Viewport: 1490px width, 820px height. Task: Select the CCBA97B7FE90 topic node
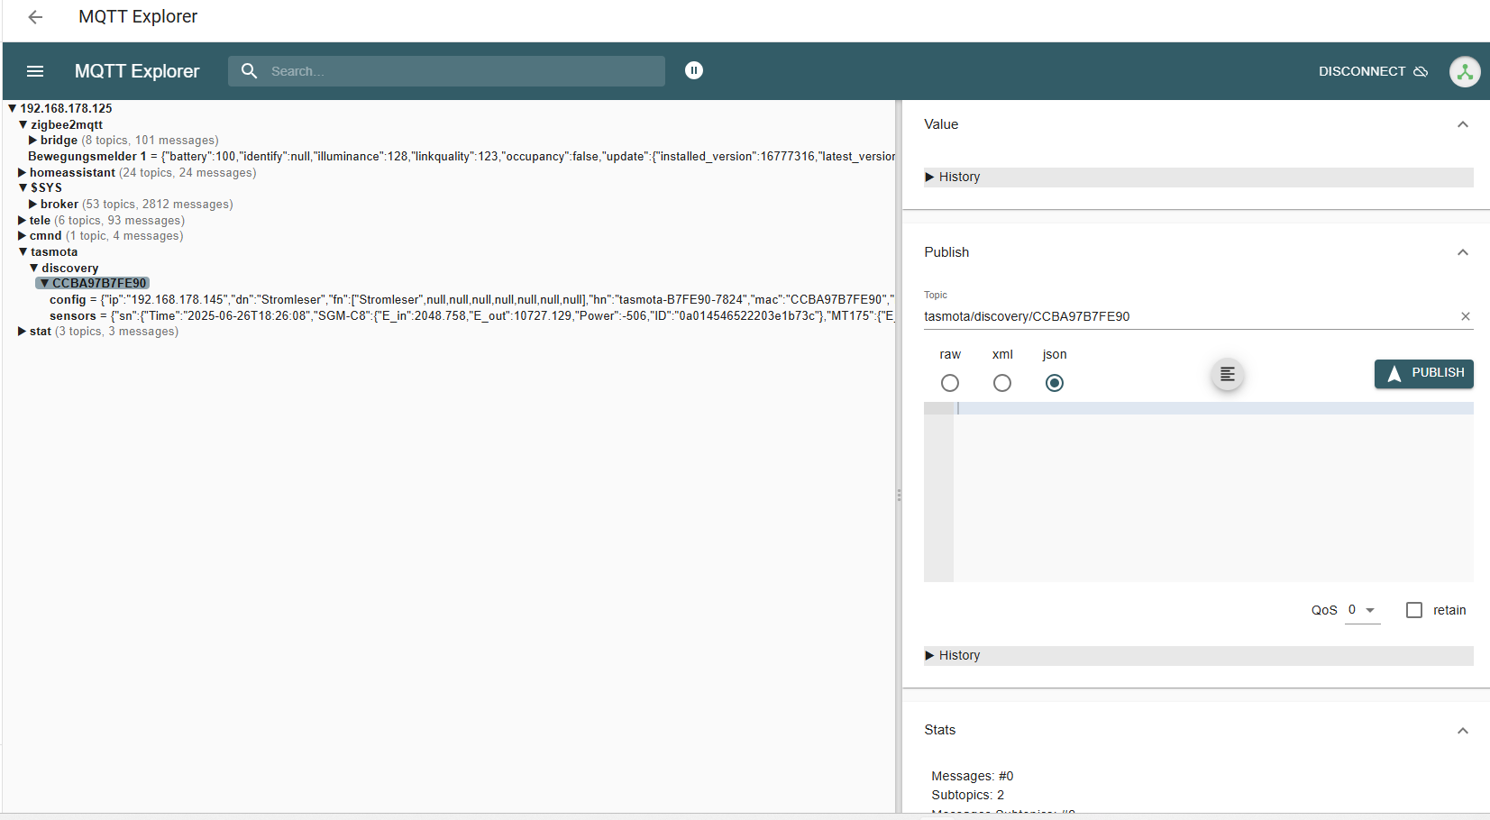93,283
